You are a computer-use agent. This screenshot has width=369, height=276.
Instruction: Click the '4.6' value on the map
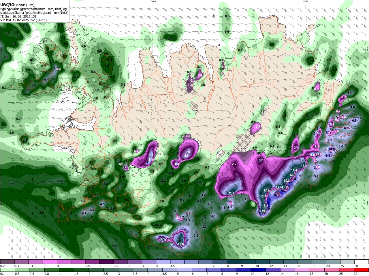click(x=213, y=216)
